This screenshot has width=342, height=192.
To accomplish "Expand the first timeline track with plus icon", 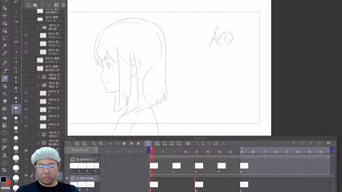I will [x=78, y=160].
